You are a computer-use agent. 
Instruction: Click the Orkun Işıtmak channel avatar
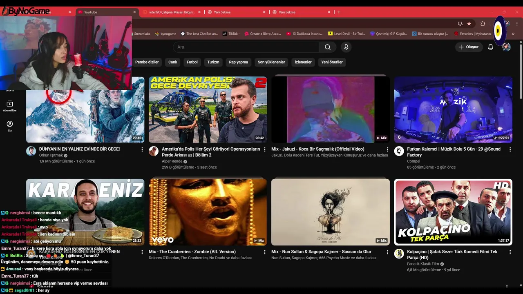tap(31, 151)
